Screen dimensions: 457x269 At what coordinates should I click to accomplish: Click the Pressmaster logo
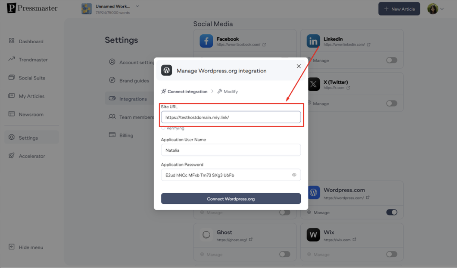[32, 8]
